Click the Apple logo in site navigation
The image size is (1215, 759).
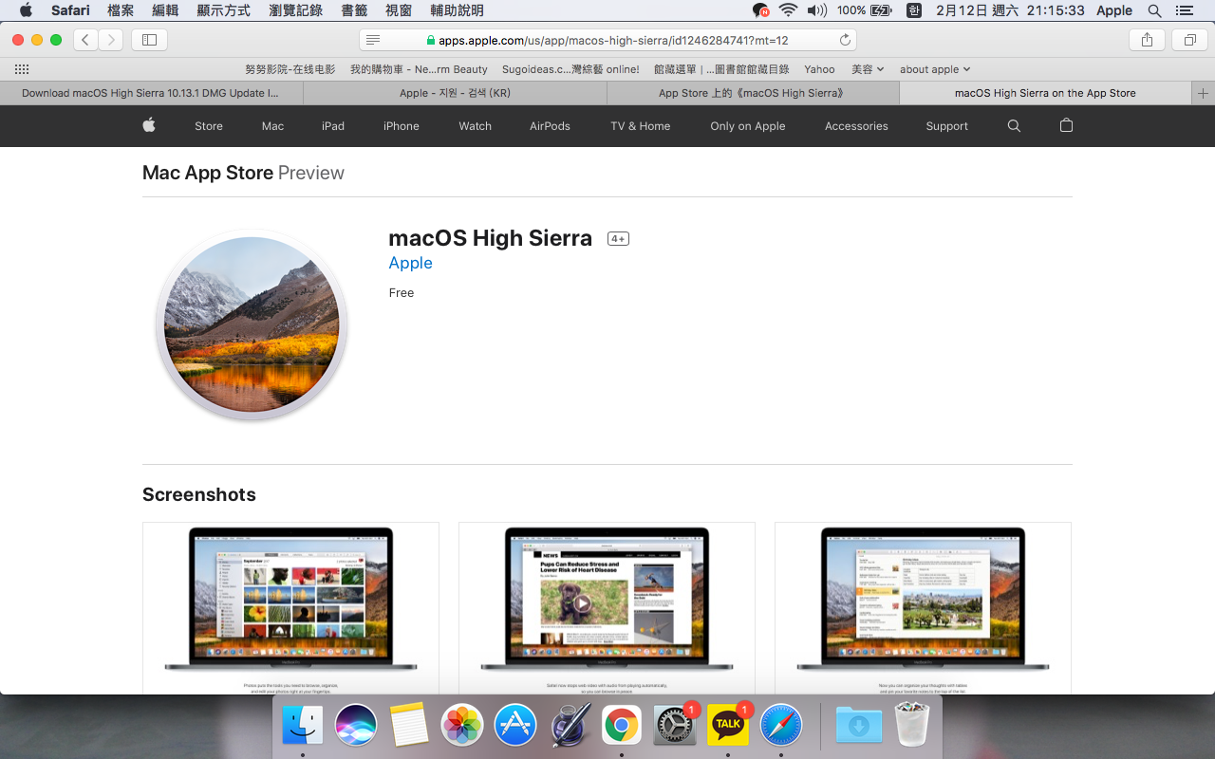coord(149,126)
